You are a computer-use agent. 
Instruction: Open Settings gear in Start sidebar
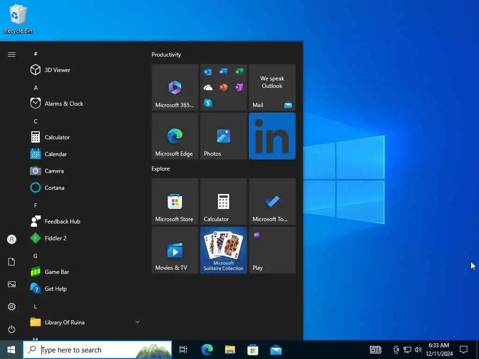(x=12, y=307)
